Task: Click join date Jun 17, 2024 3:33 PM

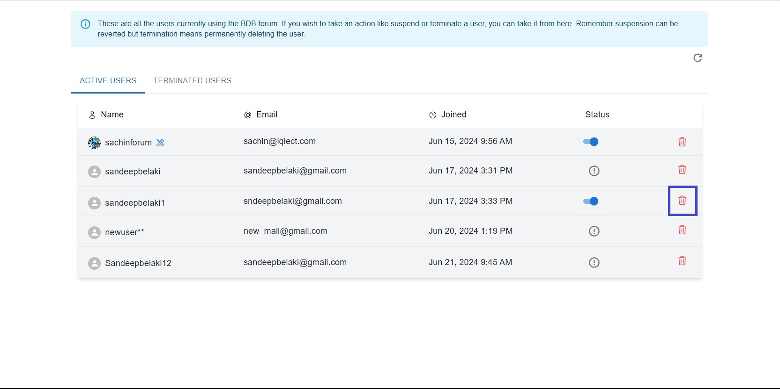Action: pyautogui.click(x=471, y=201)
